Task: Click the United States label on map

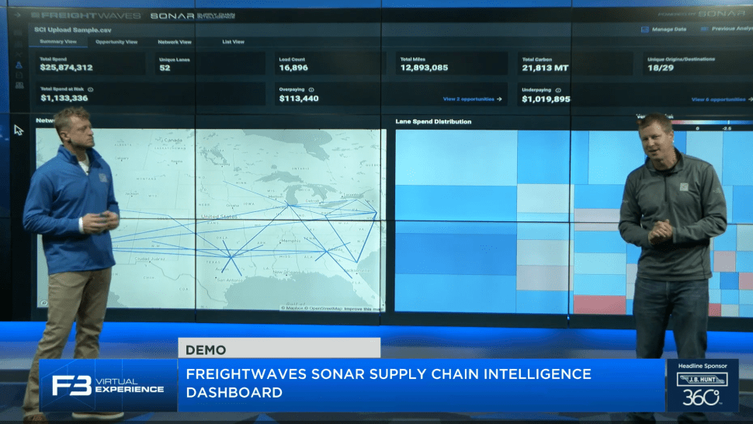Action: click(x=220, y=217)
